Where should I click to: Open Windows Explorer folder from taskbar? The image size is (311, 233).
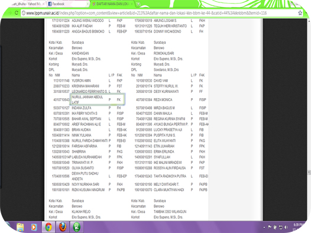[20, 227]
